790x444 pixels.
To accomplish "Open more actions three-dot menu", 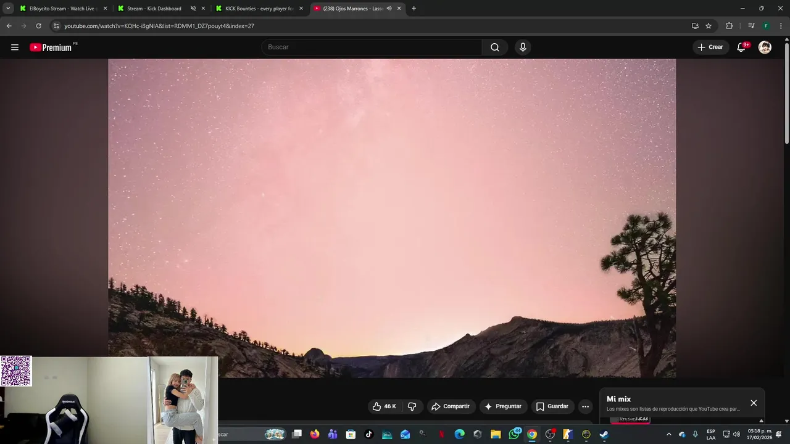I will click(585, 406).
